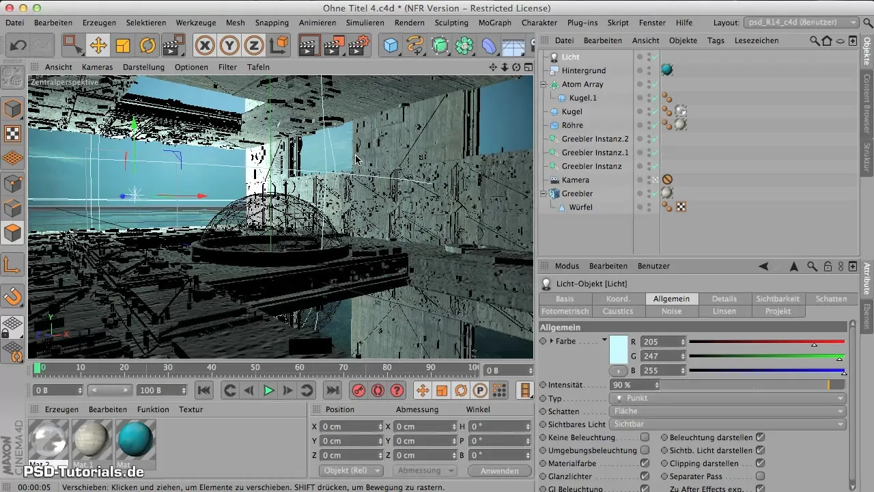
Task: Open the Sichtbarkeit tab
Action: pyautogui.click(x=778, y=299)
